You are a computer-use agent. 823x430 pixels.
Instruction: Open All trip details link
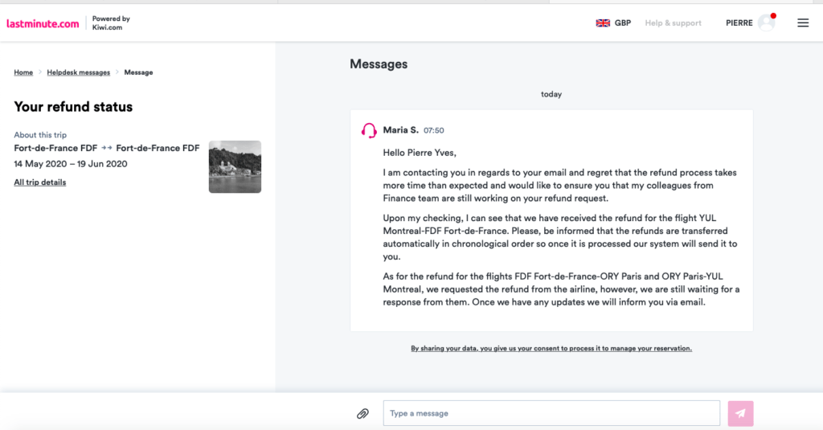[40, 182]
